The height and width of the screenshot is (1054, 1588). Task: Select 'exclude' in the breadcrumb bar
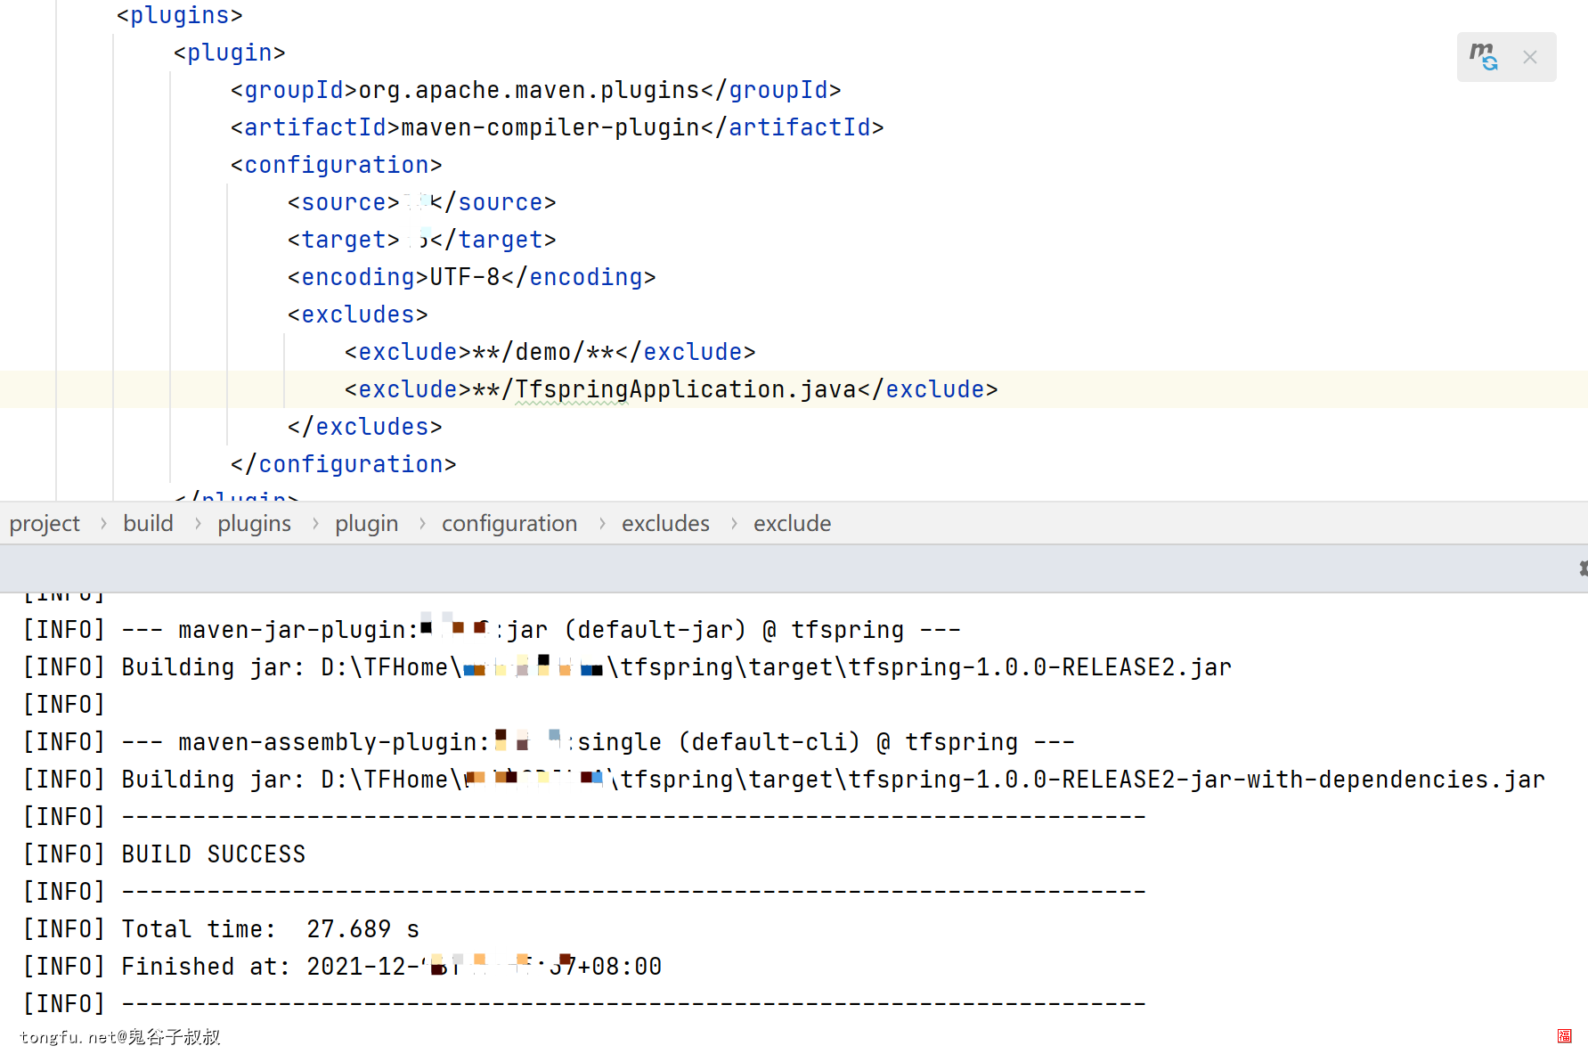792,523
